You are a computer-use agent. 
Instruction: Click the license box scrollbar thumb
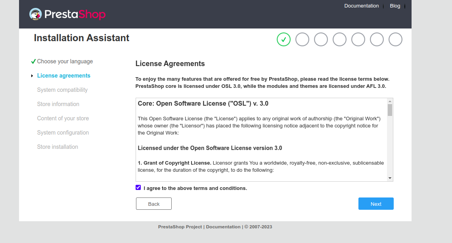point(390,110)
